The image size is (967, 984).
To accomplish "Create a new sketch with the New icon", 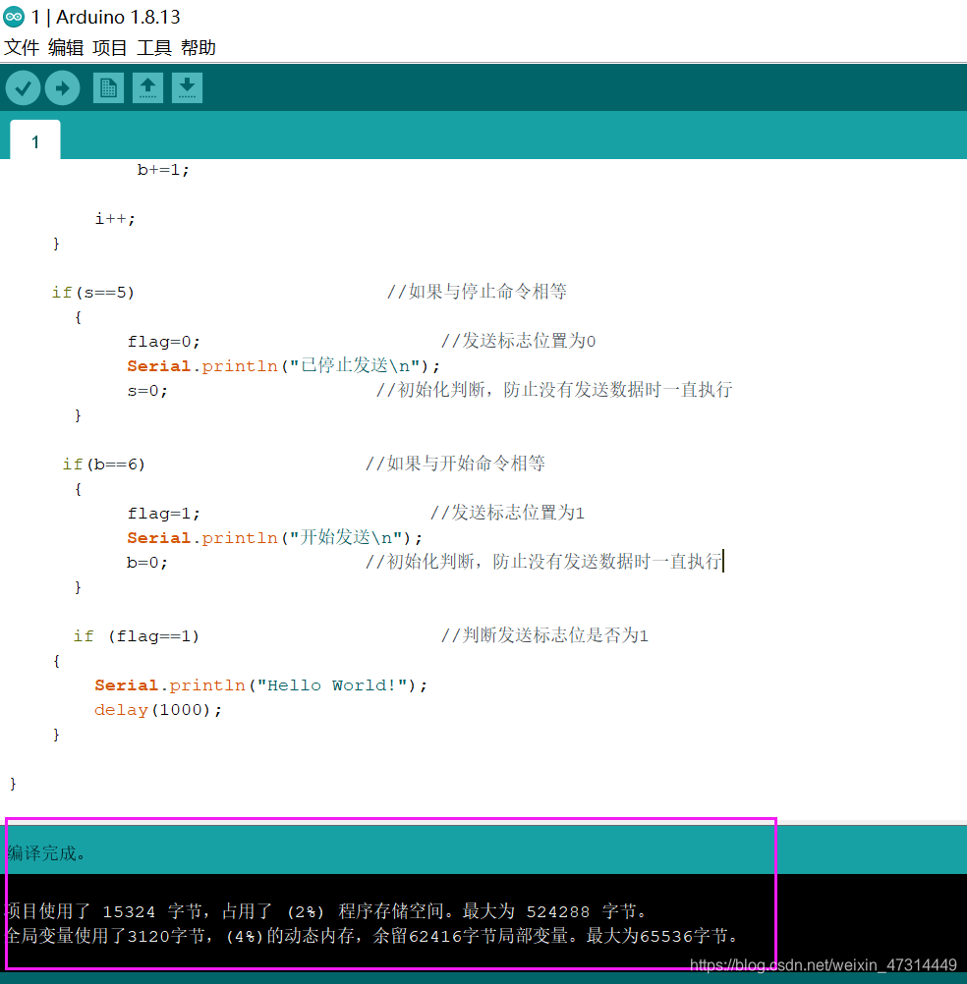I will point(109,87).
